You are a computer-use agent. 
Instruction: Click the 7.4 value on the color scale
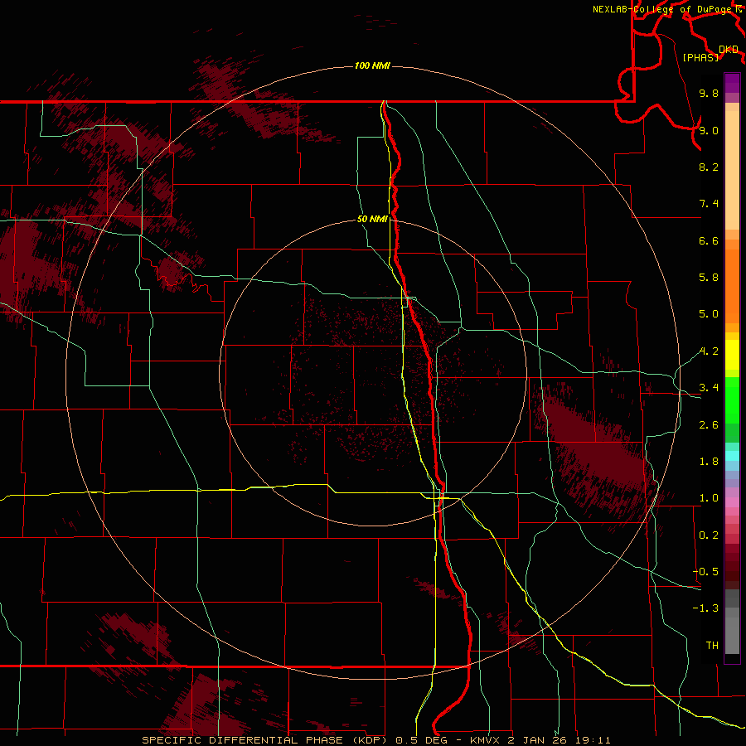(x=709, y=204)
